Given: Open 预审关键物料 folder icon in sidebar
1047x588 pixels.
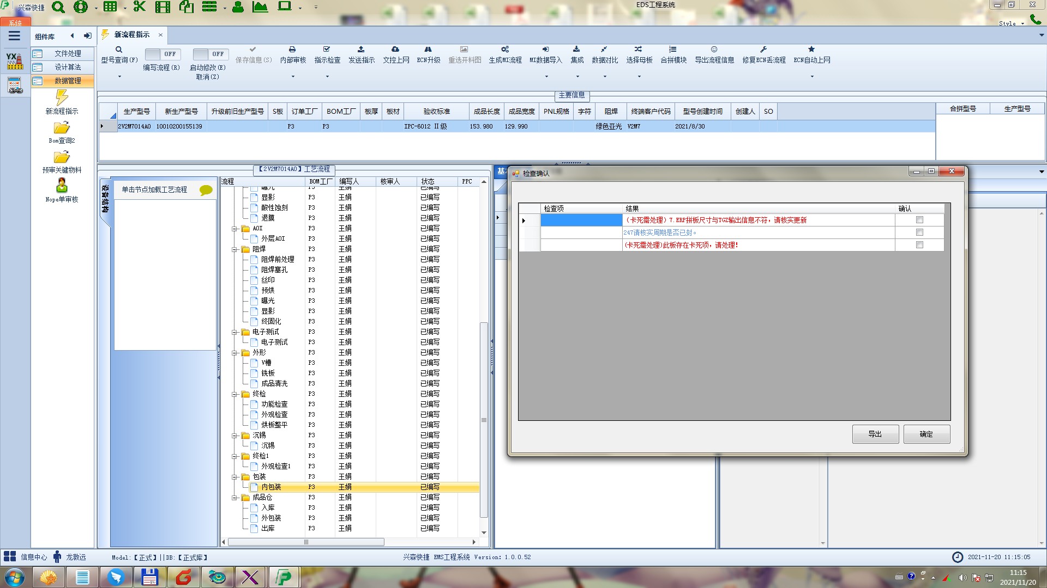Looking at the screenshot, I should point(62,157).
